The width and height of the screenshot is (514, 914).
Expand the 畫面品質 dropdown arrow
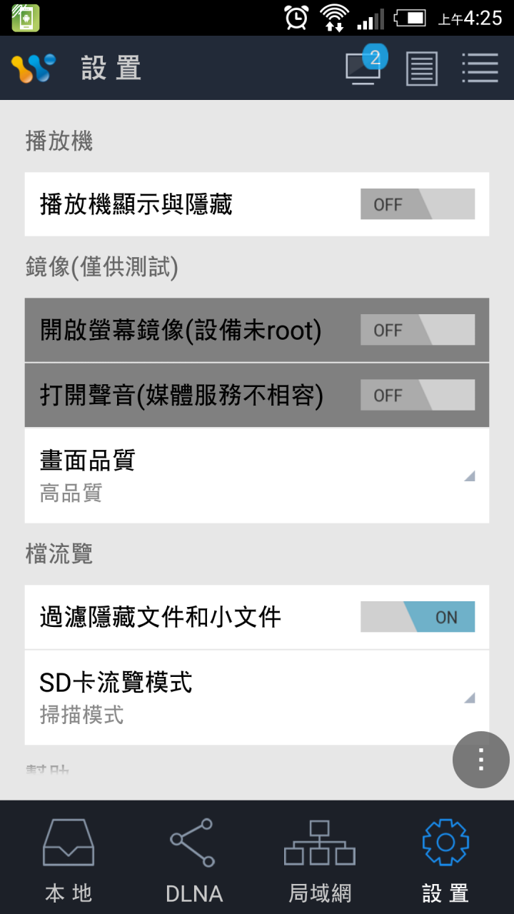pos(470,476)
